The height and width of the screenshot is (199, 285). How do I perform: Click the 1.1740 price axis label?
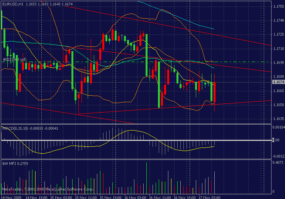(x=279, y=21)
